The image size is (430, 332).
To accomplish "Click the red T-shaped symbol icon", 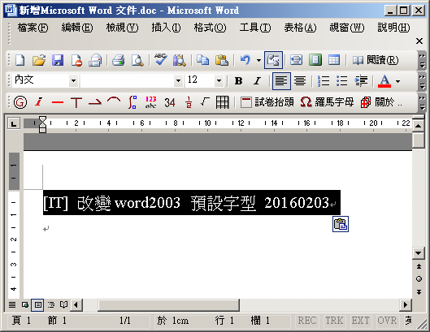I will coord(76,102).
